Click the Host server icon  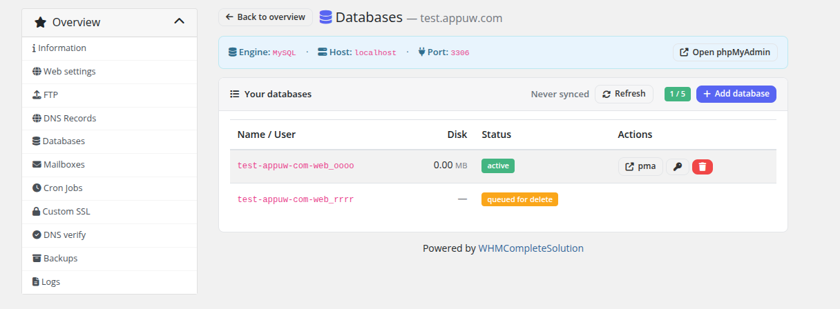tap(323, 52)
